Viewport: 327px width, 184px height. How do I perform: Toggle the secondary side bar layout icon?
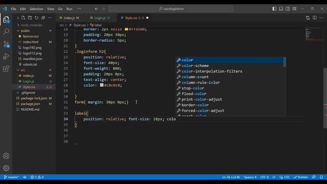[288, 9]
